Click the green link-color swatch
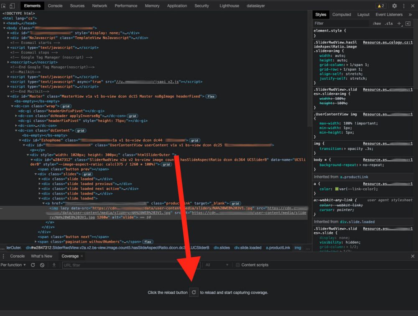The width and height of the screenshot is (418, 316). coord(336,189)
